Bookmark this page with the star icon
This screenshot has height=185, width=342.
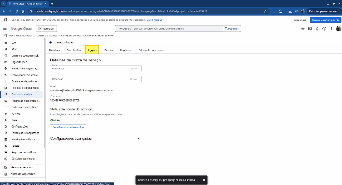point(265,11)
